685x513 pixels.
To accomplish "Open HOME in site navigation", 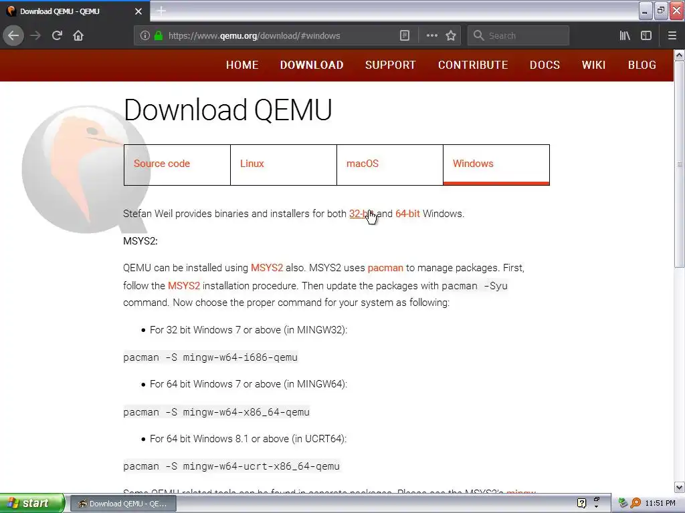I will click(x=242, y=65).
